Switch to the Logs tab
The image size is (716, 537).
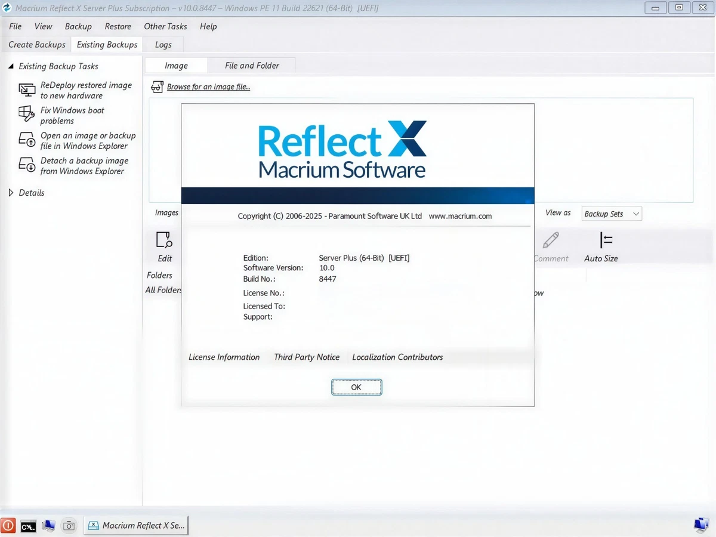tap(163, 45)
